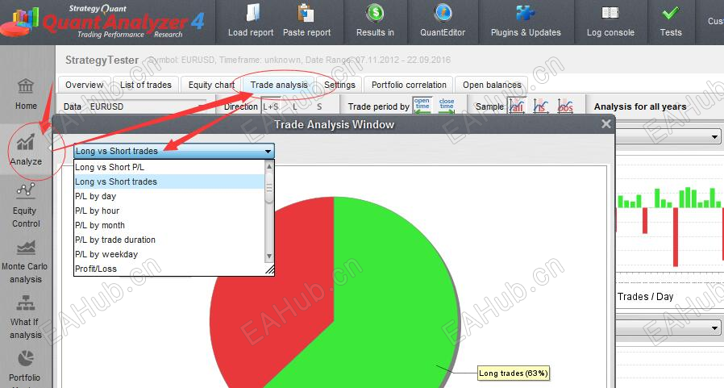Click the dropdown list scrollbar thumb

[x=269, y=188]
